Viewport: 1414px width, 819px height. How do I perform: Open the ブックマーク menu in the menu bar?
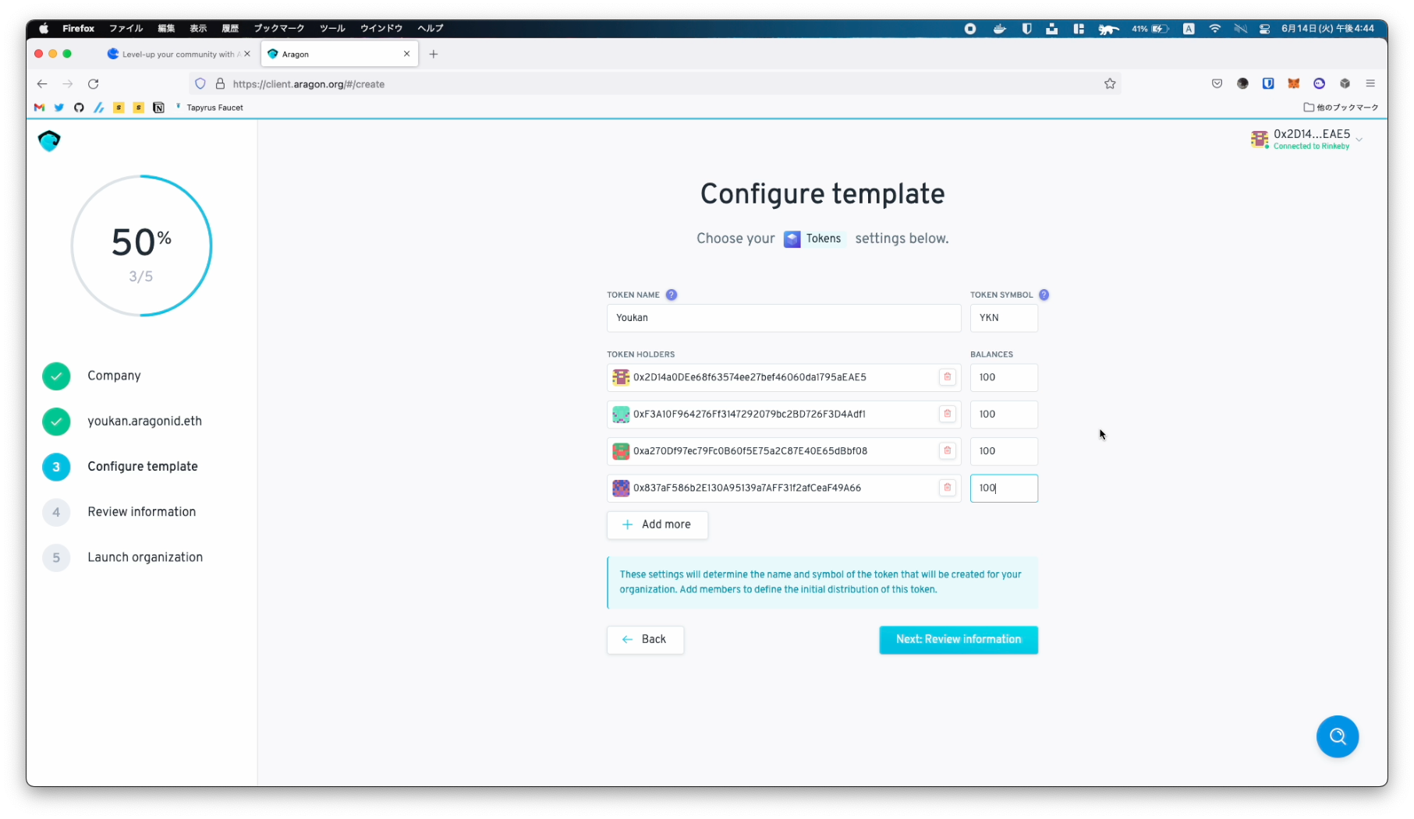[x=278, y=29]
